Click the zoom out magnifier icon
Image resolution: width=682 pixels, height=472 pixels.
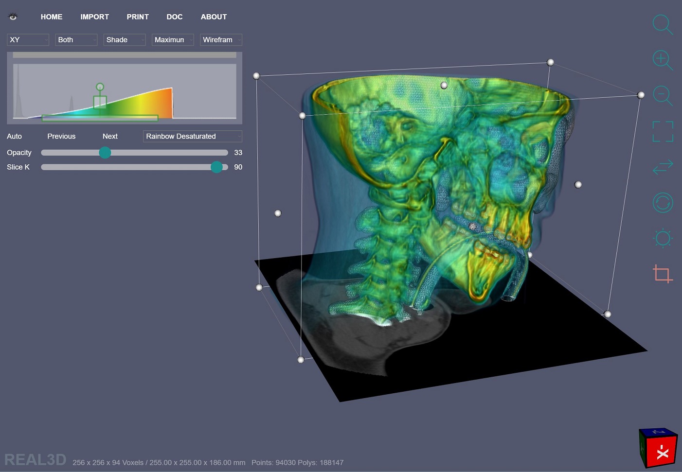(662, 95)
